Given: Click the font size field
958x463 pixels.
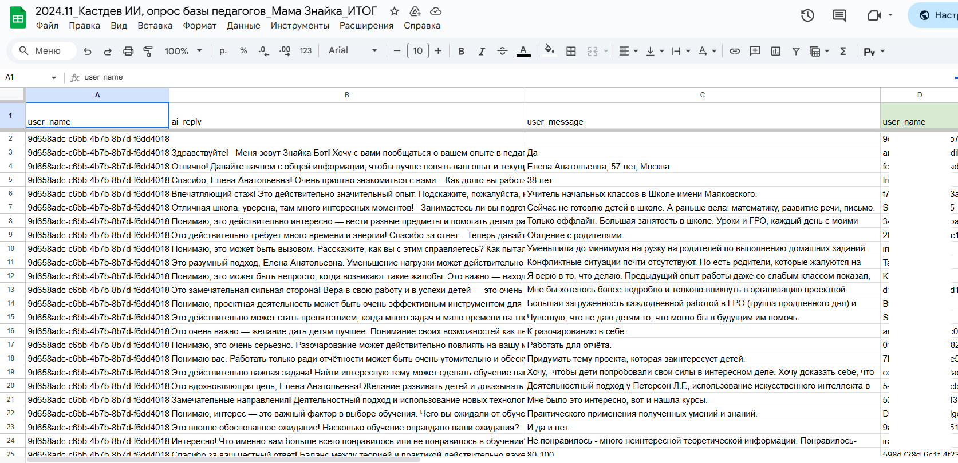Looking at the screenshot, I should pos(417,51).
